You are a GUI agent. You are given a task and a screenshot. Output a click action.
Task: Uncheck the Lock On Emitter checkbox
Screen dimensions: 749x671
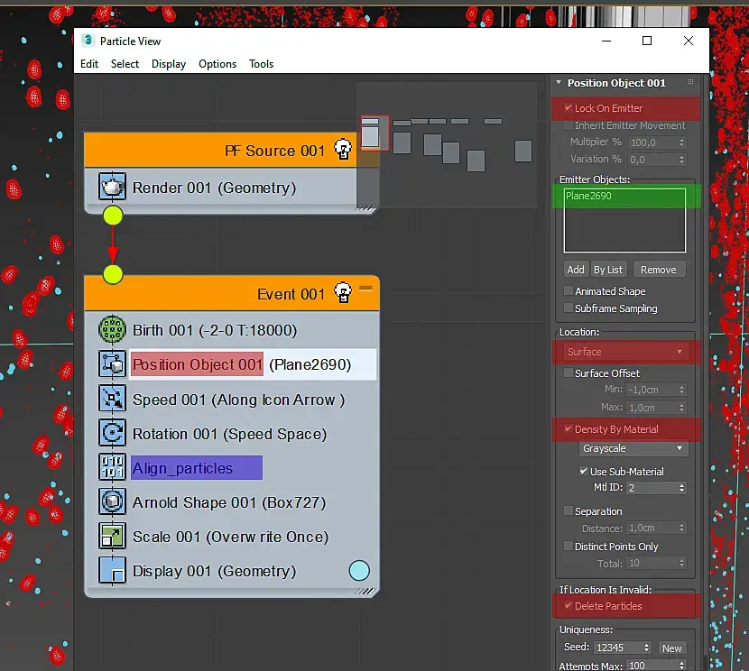[569, 108]
